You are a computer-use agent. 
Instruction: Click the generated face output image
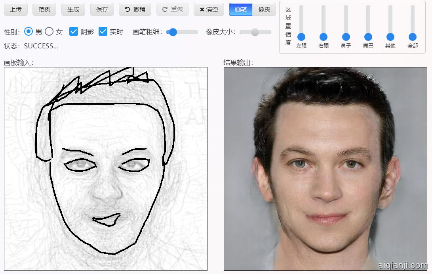click(x=325, y=169)
